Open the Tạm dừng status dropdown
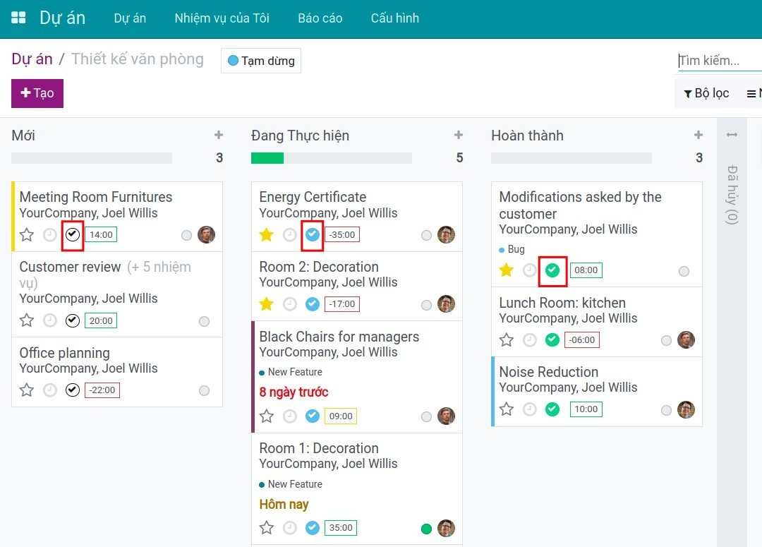 [x=261, y=61]
